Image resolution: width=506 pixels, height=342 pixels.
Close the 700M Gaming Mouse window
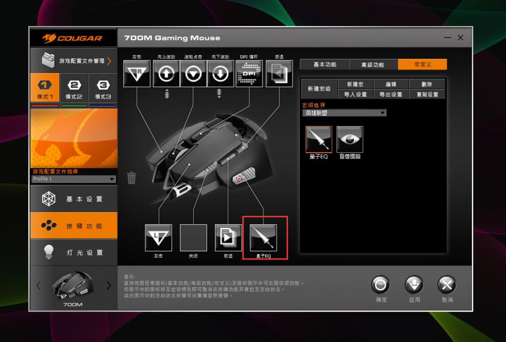[461, 38]
